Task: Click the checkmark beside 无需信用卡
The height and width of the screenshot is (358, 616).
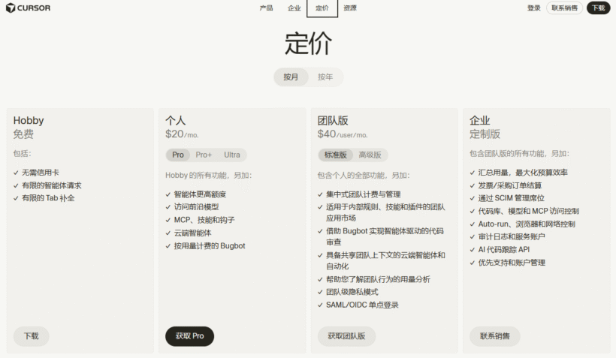Action: tap(16, 173)
